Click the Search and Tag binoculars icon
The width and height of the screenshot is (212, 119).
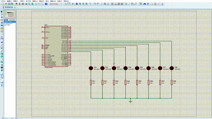coord(145,4)
